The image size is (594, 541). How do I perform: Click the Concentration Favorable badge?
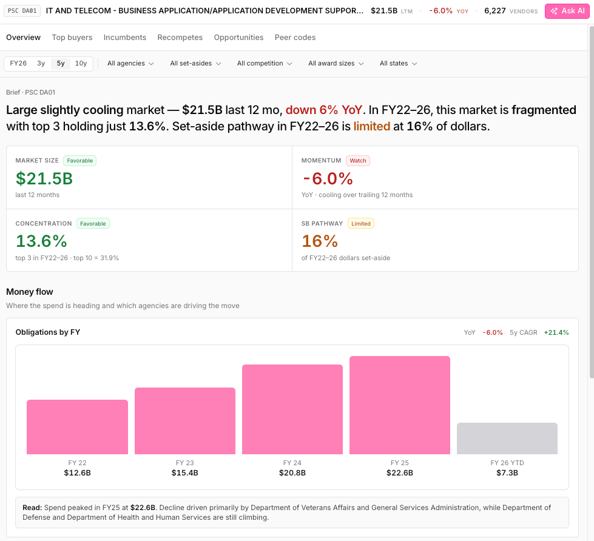click(x=93, y=223)
